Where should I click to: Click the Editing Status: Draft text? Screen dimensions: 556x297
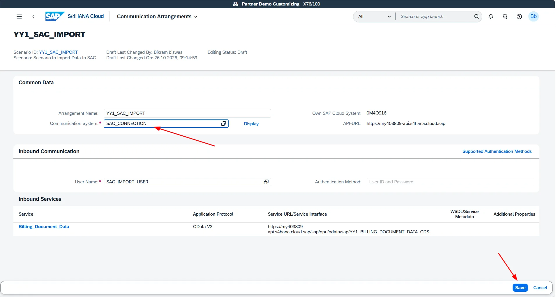[227, 52]
